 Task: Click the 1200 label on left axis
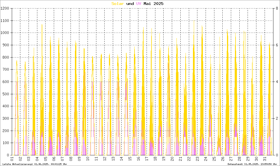pos(5,8)
